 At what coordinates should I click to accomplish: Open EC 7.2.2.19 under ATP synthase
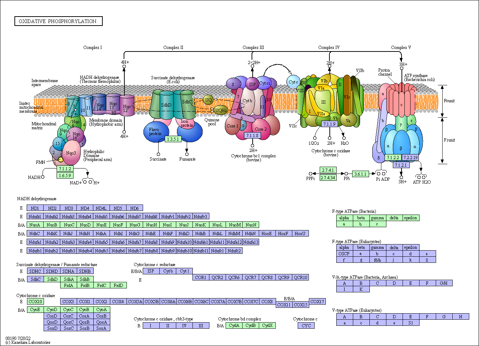pyautogui.click(x=410, y=157)
